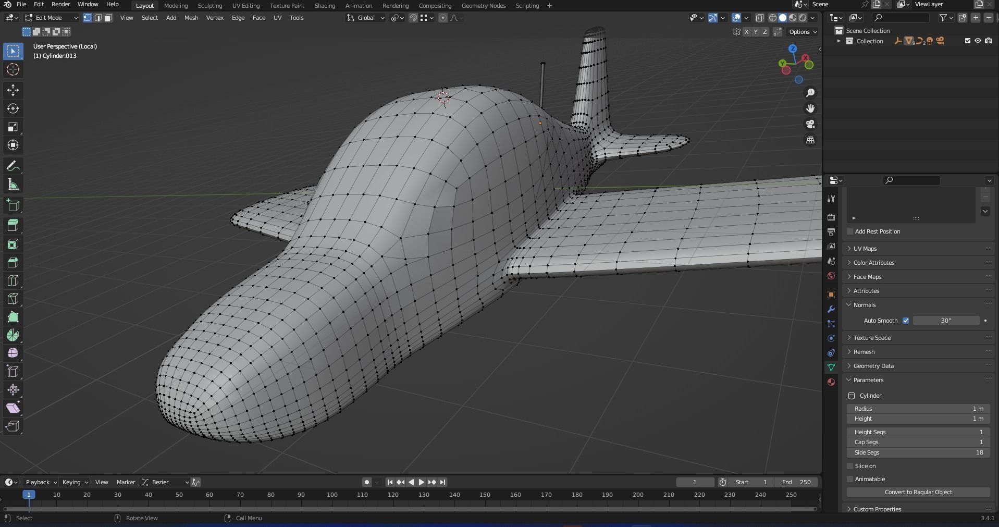Click play animation button
This screenshot has width=999, height=527.
[x=422, y=482]
